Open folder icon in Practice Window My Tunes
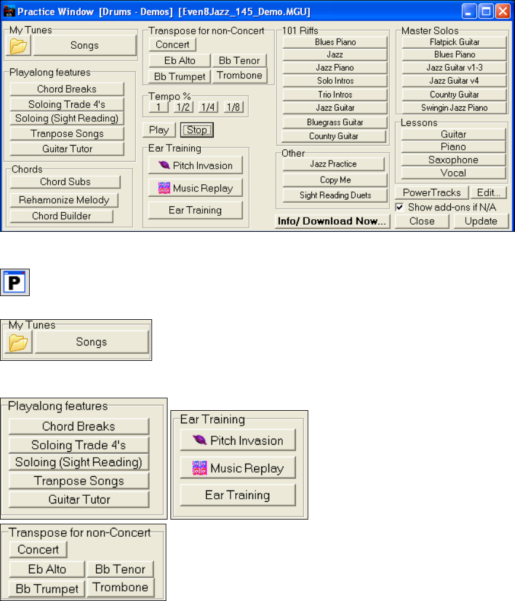 18,46
